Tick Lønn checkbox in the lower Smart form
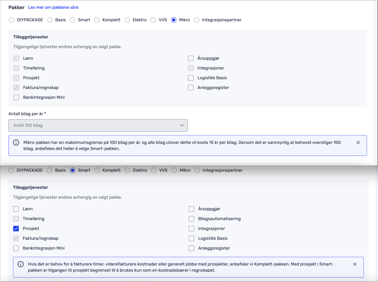 click(16, 209)
